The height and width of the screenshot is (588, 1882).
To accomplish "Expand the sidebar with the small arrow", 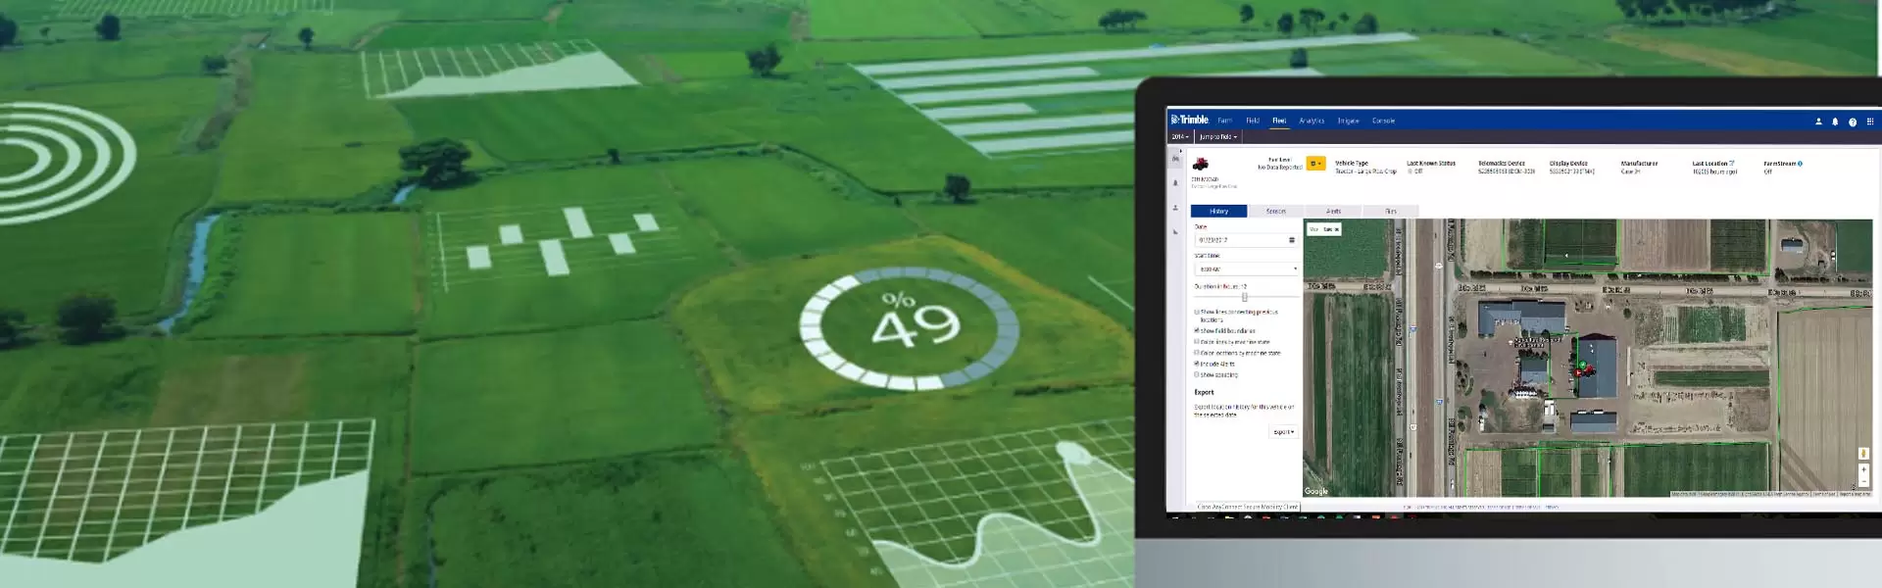I will [x=1181, y=151].
